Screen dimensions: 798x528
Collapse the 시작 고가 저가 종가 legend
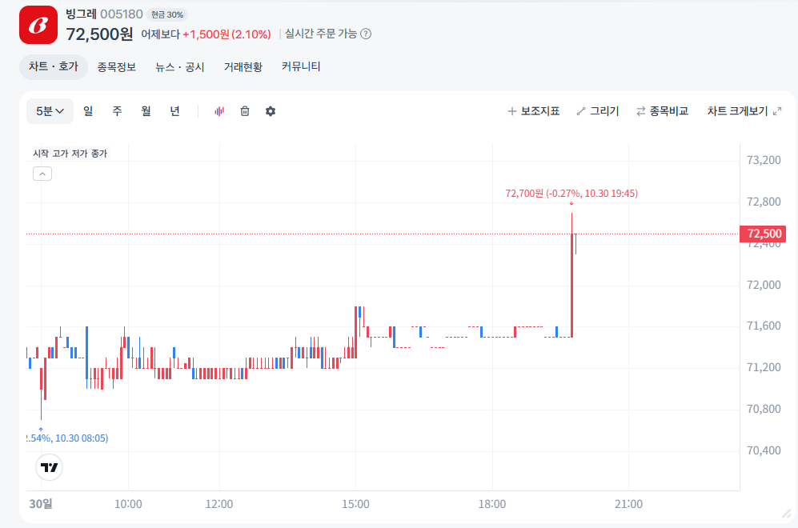click(42, 173)
